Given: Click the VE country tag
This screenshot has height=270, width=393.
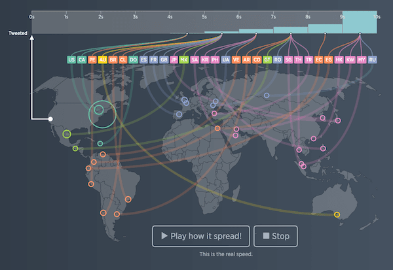Looking at the screenshot, I should 236,59.
